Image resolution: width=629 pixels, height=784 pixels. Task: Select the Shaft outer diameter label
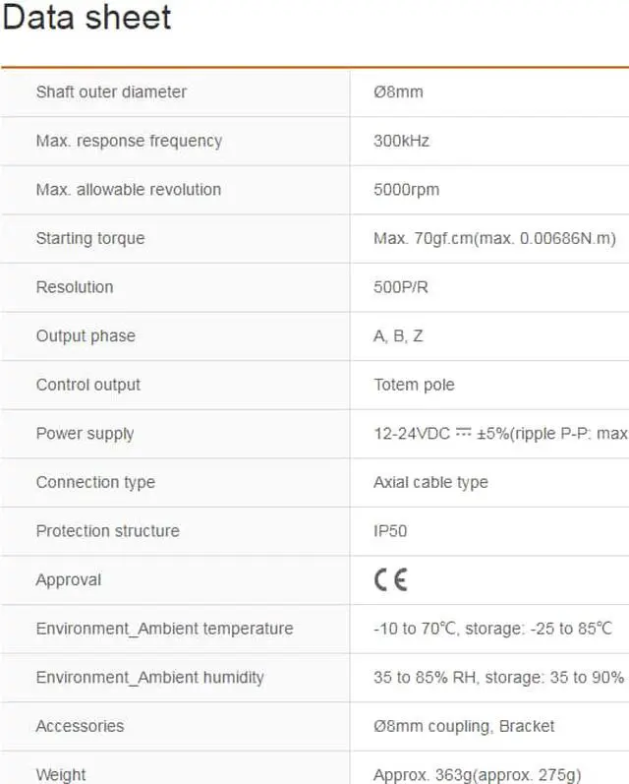click(x=111, y=91)
